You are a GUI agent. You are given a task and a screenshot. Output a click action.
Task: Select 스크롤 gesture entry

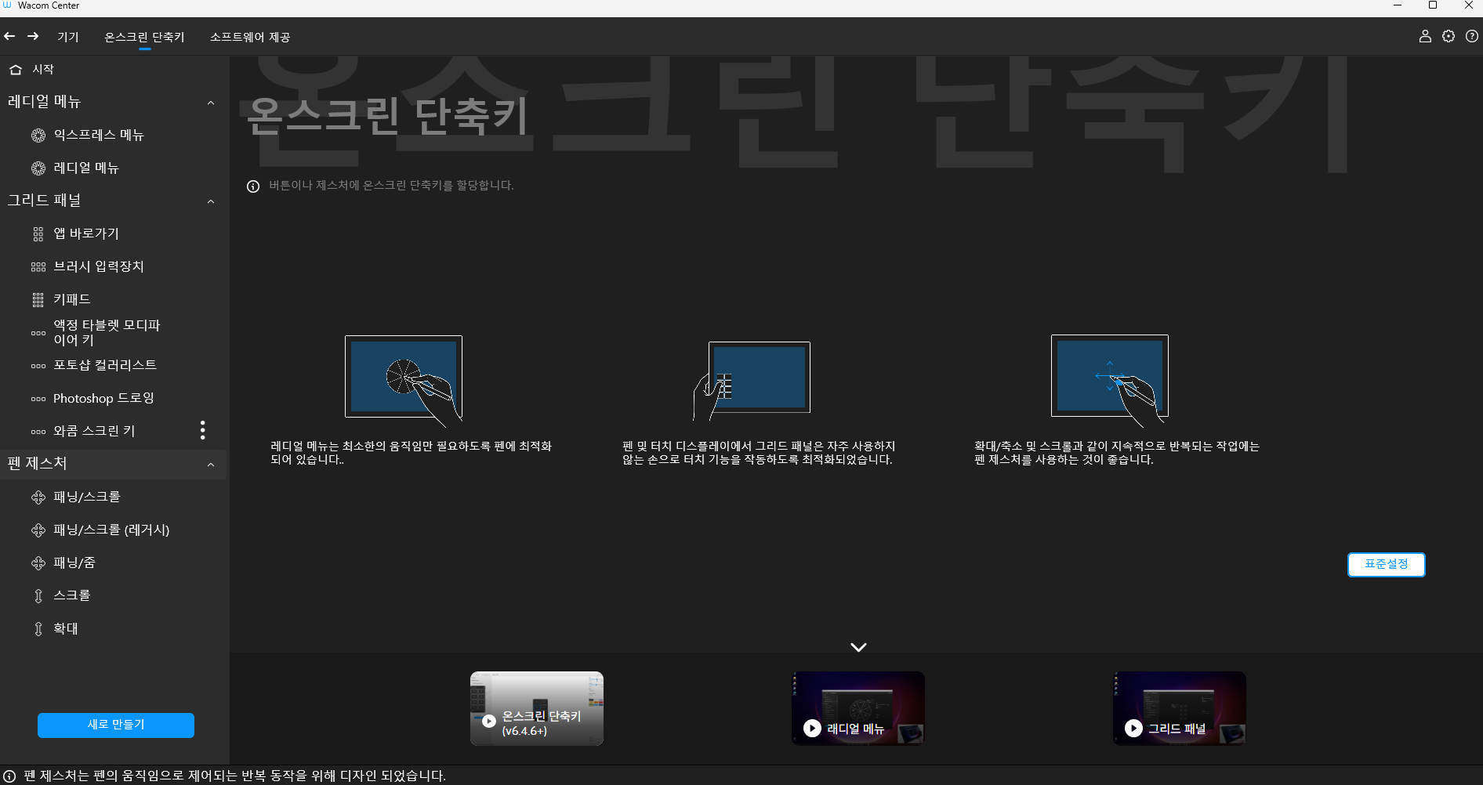point(72,595)
